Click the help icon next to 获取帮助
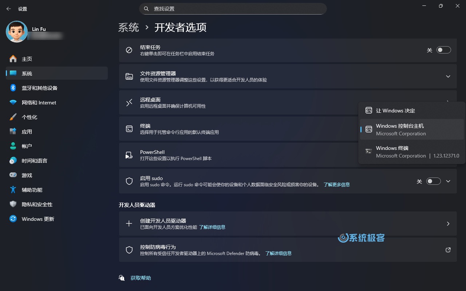Viewport: 466px width, 291px height. pos(122,278)
